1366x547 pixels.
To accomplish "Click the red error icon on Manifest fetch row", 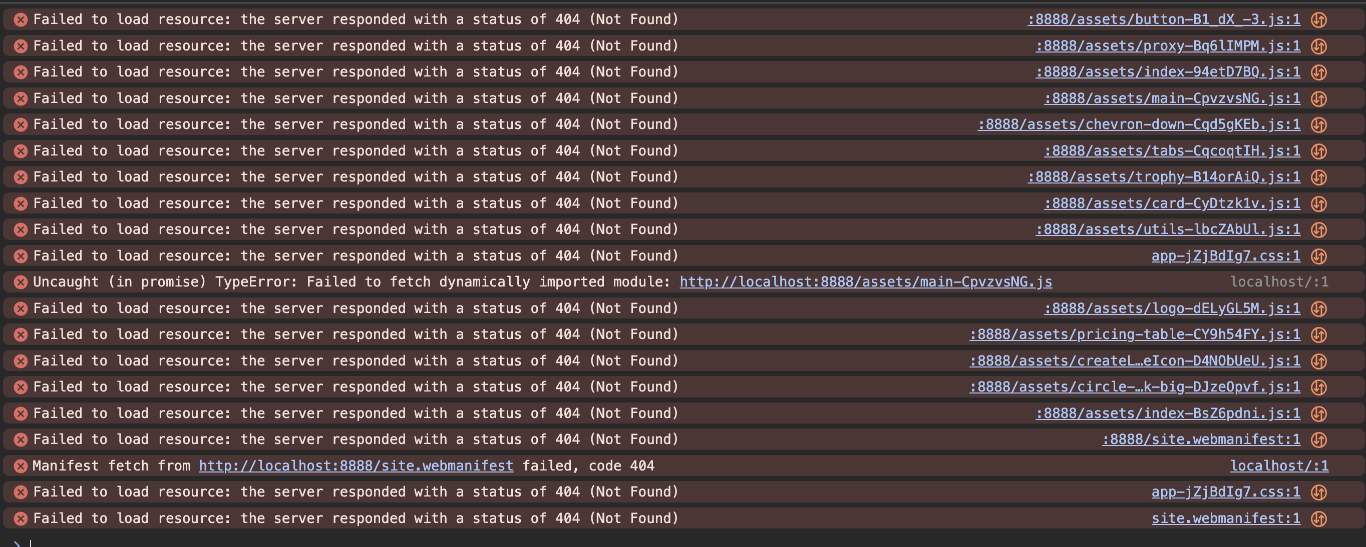I will coord(21,466).
